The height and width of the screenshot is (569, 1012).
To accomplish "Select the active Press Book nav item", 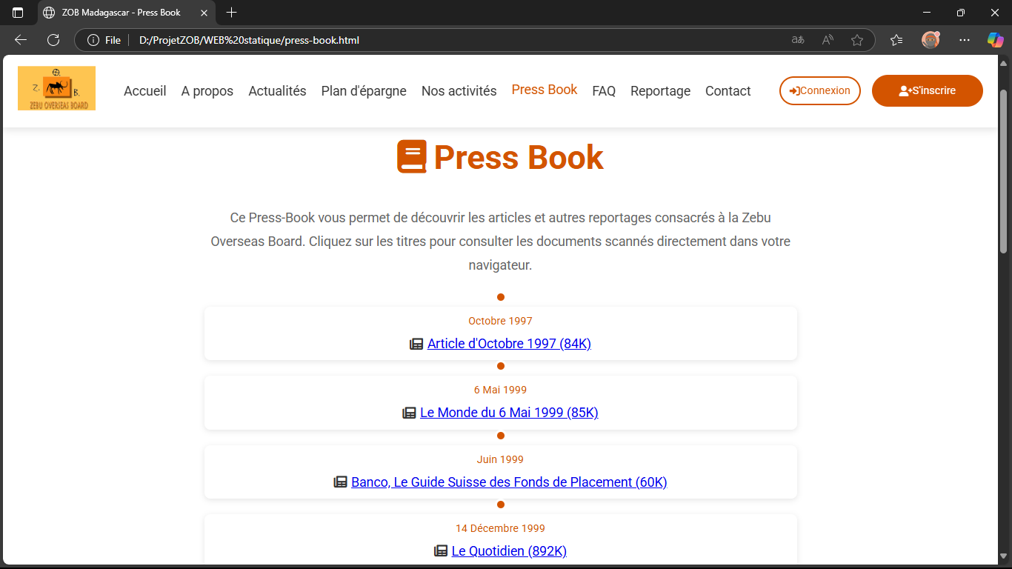I will (545, 90).
